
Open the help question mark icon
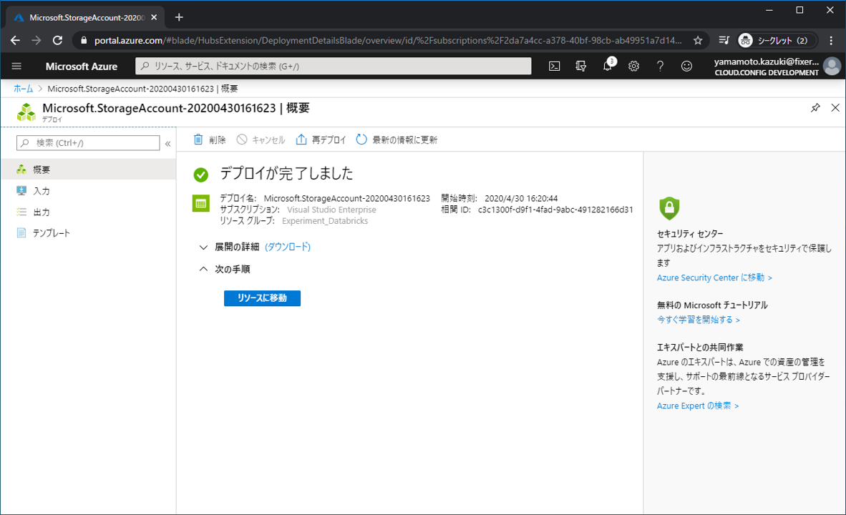660,66
